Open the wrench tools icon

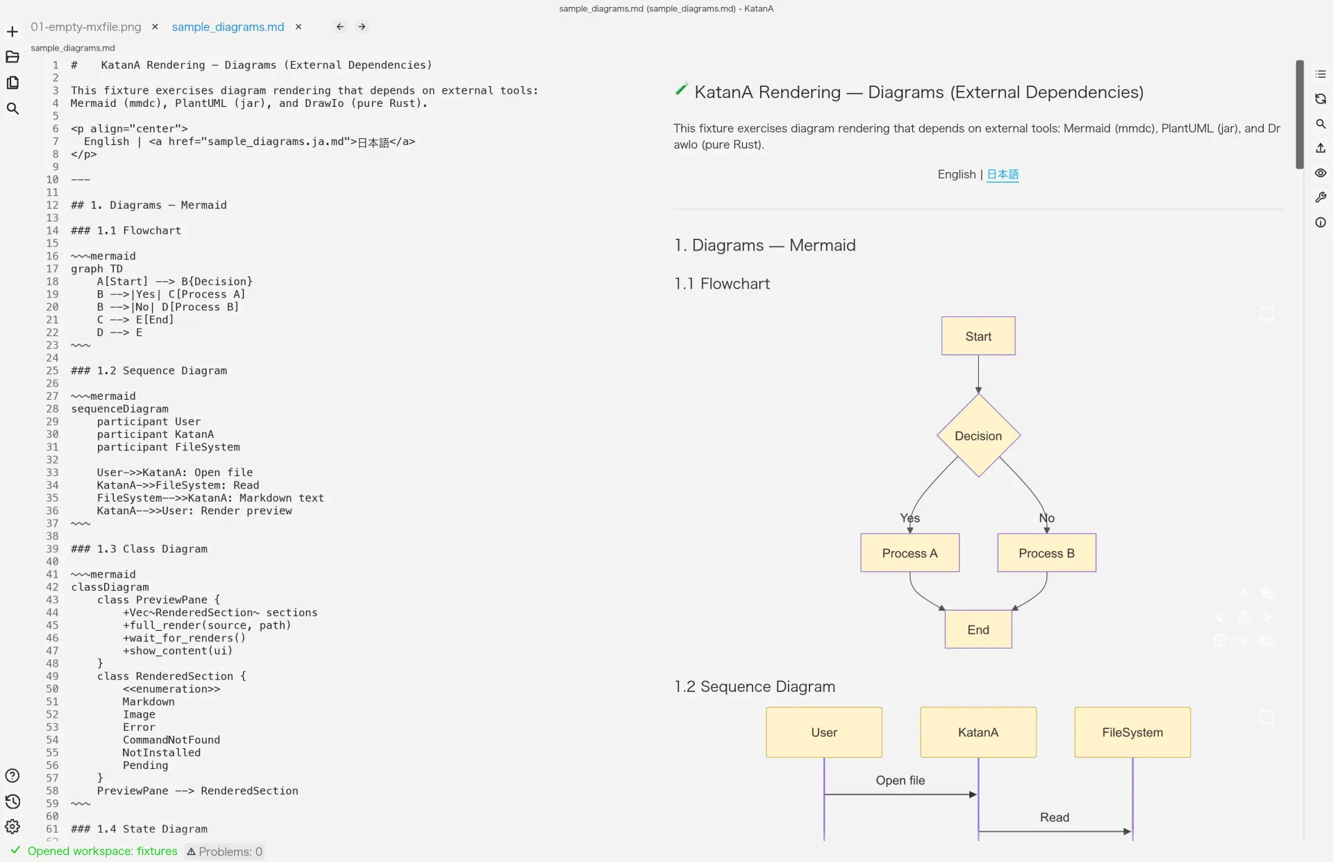pos(1321,198)
